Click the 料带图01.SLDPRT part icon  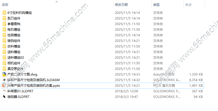pyautogui.click(x=4, y=91)
